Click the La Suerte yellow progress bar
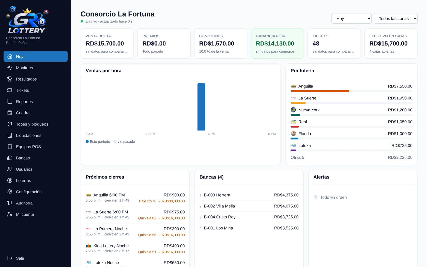Viewport: 427px width, 267px height. 298,103
